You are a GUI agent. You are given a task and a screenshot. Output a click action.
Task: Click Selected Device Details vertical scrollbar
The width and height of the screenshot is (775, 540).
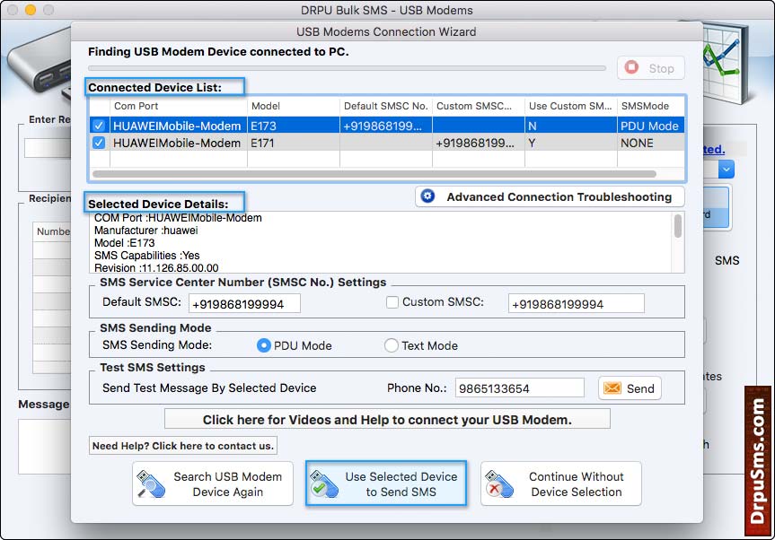678,226
